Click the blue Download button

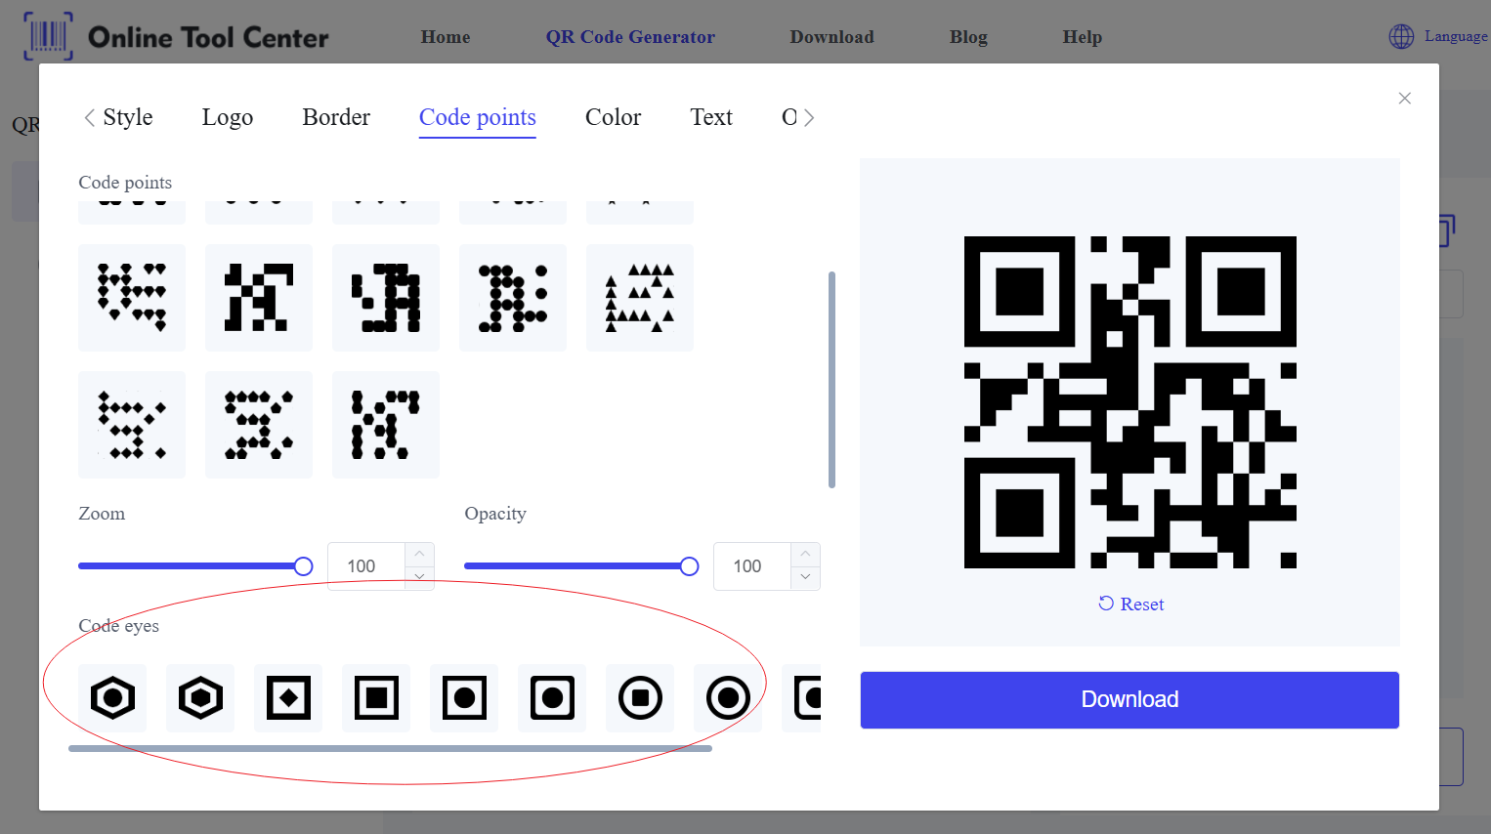1129,699
